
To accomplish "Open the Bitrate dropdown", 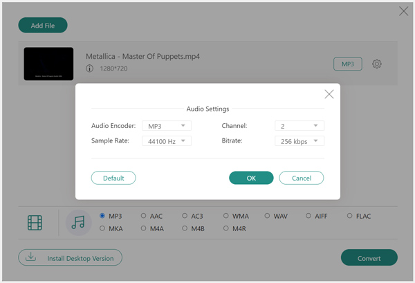I will 299,140.
